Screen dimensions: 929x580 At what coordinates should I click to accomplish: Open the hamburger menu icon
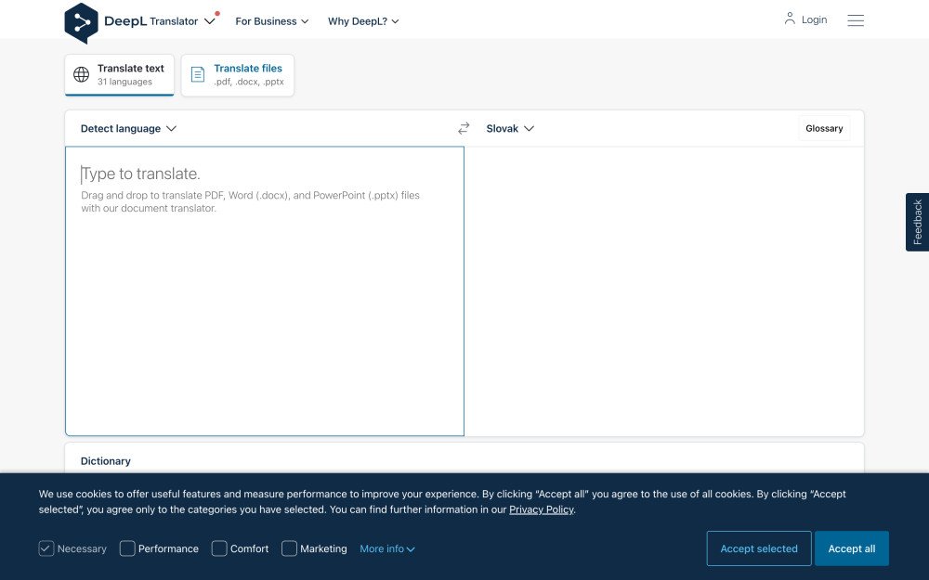856,20
